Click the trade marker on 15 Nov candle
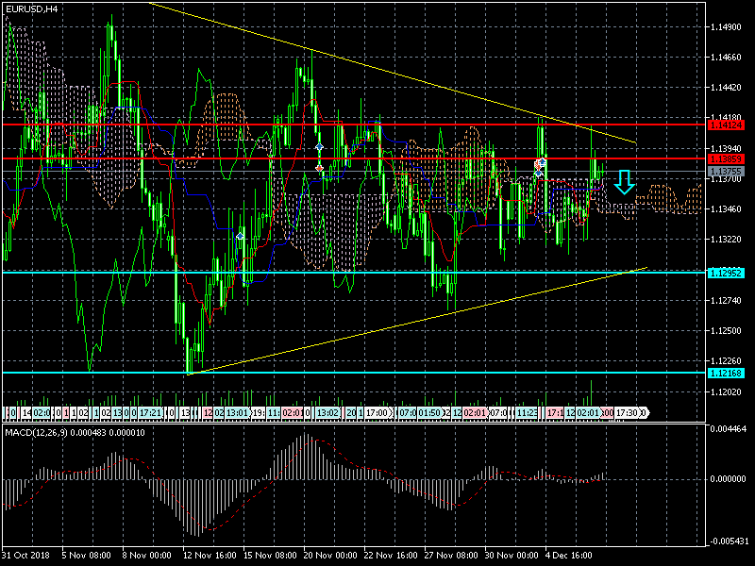Image resolution: width=755 pixels, height=566 pixels. click(241, 236)
